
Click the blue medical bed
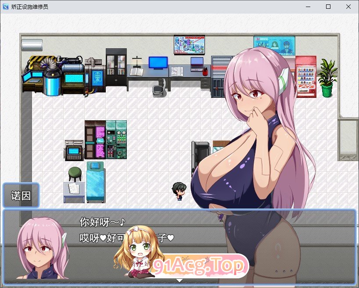[x=96, y=182]
